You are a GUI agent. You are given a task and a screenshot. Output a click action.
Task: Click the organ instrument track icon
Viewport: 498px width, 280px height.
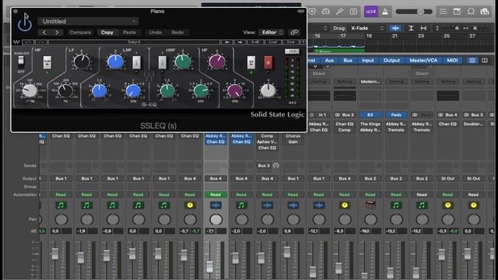tap(370, 205)
